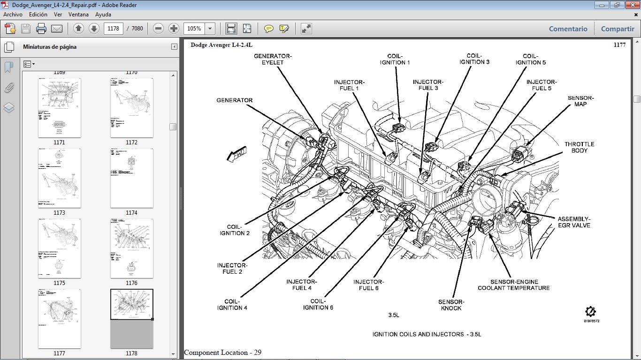Viewport: 641px width, 360px height.
Task: Click the 'Component Location - 29' text
Action: 222,352
